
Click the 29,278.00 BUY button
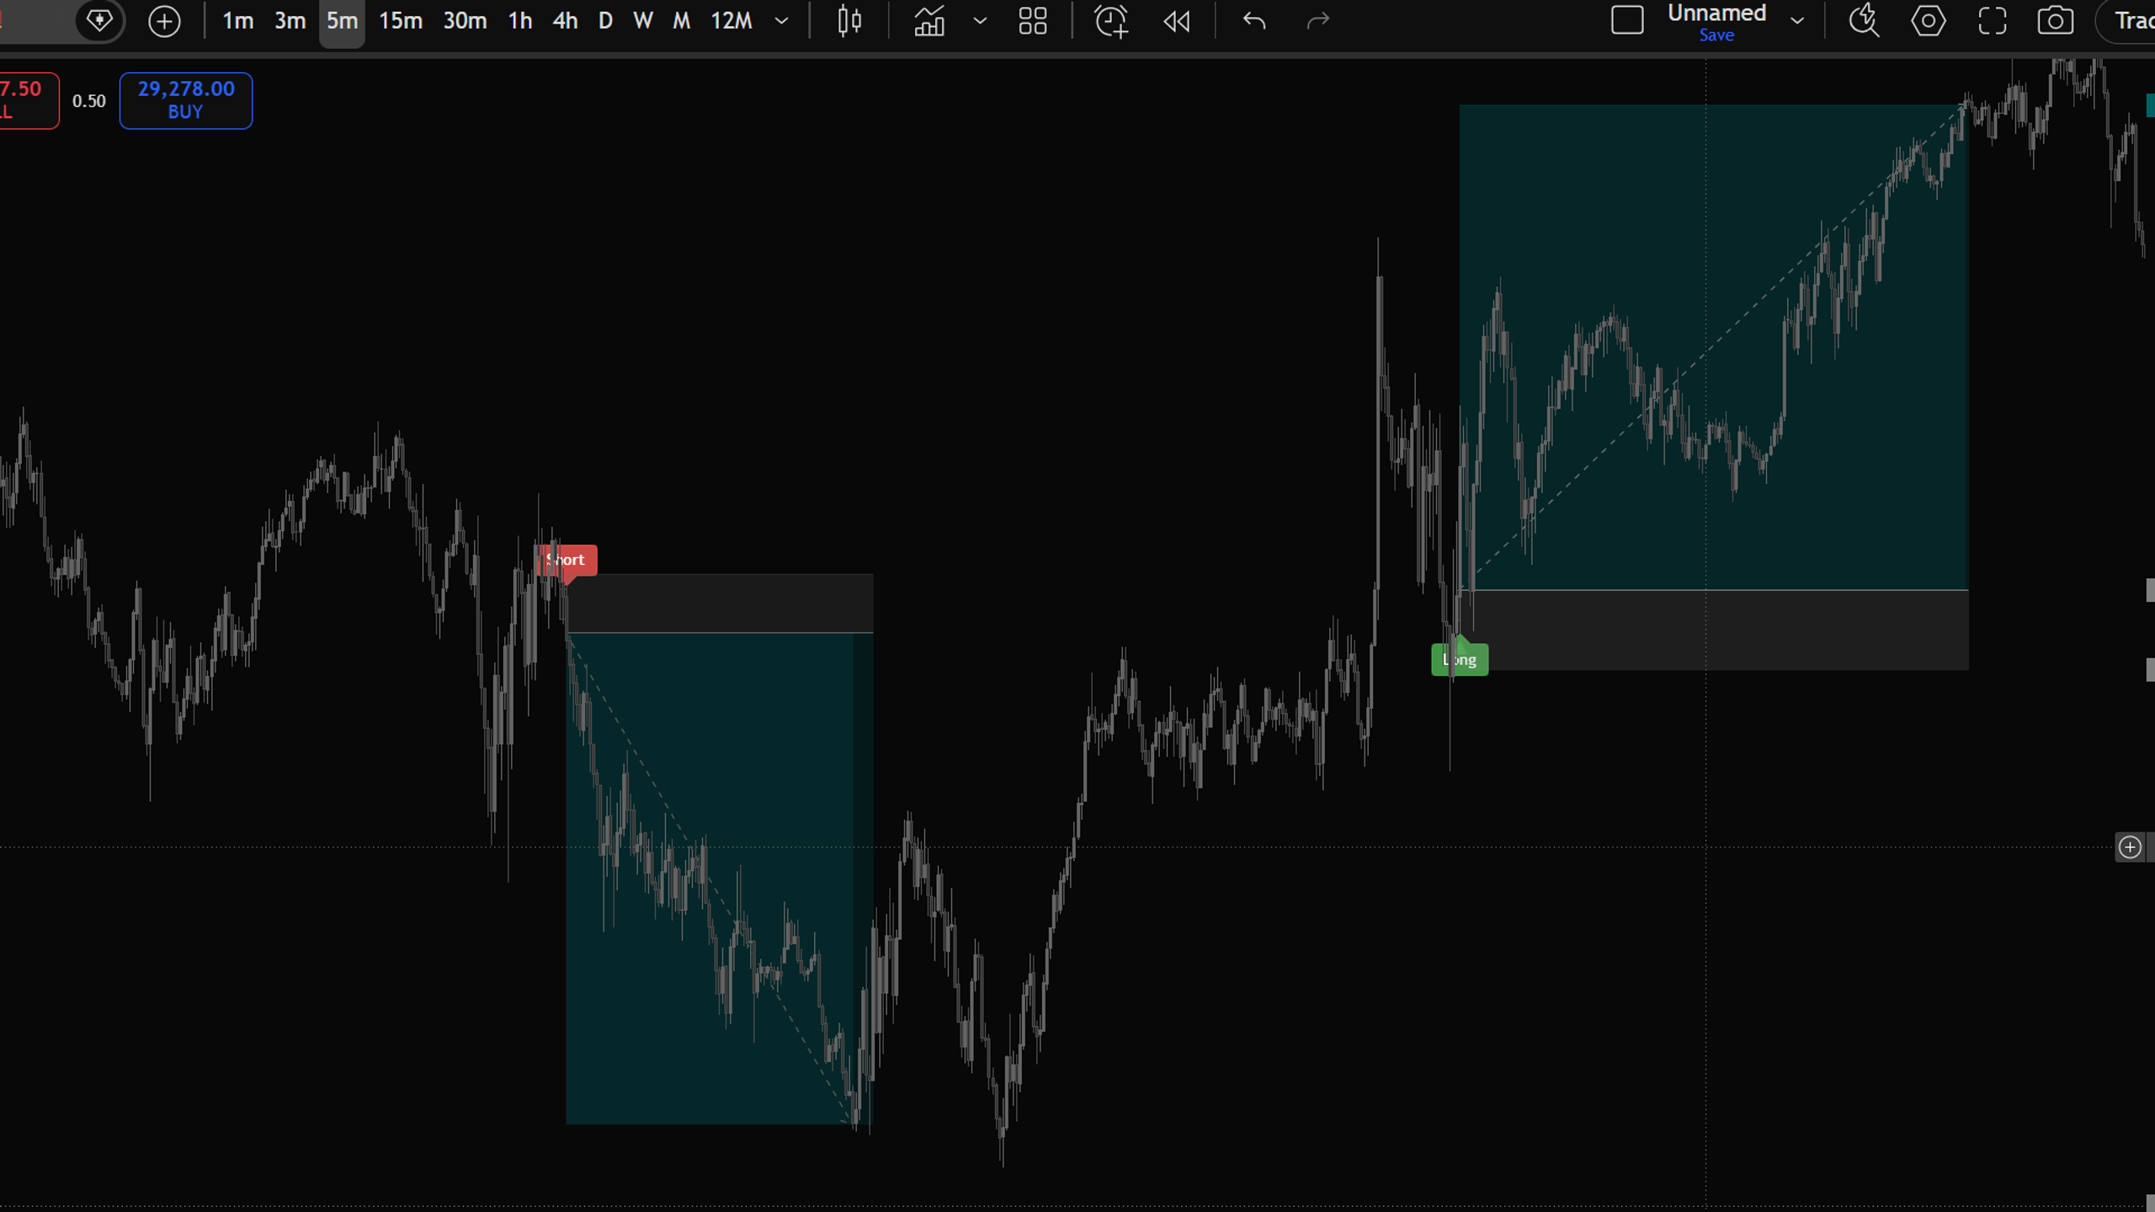click(186, 100)
